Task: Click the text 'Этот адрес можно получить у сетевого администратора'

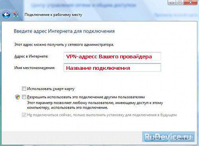Action: click(64, 44)
